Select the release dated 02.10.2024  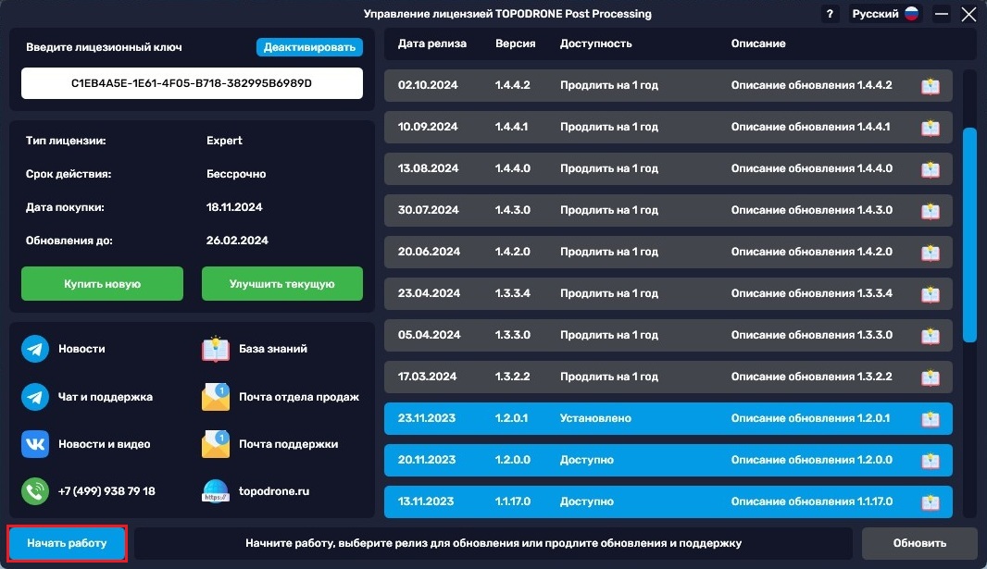click(x=668, y=85)
